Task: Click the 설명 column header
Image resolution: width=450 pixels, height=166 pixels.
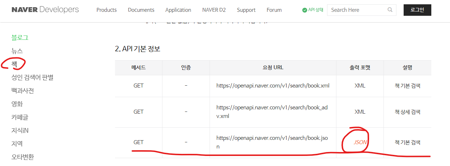Action: point(407,67)
